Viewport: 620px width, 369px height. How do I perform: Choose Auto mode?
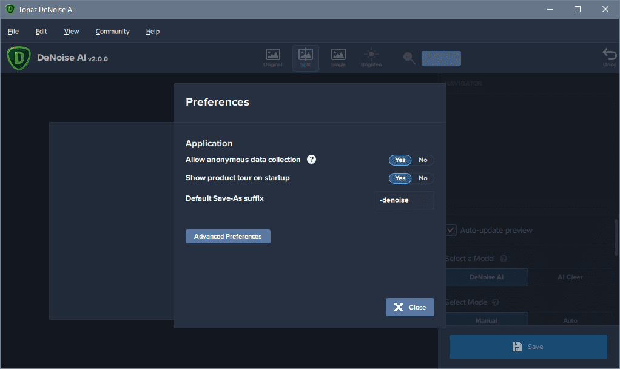tap(570, 319)
